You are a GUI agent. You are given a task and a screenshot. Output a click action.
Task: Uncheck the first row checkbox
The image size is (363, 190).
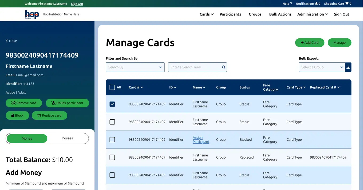coord(112,104)
